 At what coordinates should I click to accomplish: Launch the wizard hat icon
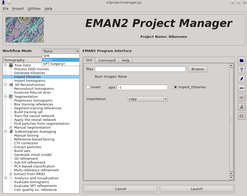(241, 107)
